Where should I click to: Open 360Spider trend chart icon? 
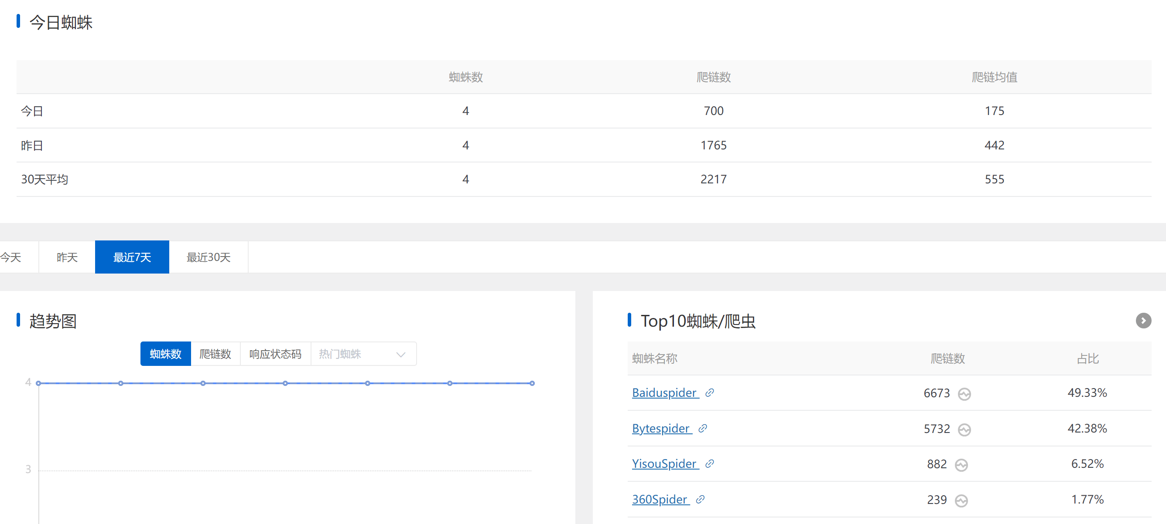(x=961, y=500)
